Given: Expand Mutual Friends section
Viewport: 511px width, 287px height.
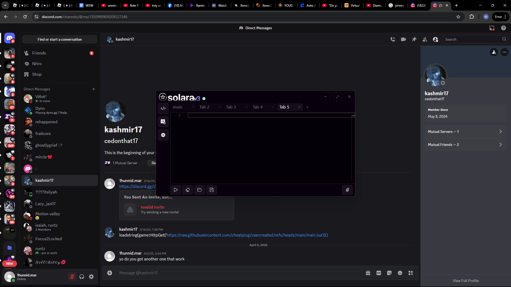Looking at the screenshot, I should coord(465,145).
